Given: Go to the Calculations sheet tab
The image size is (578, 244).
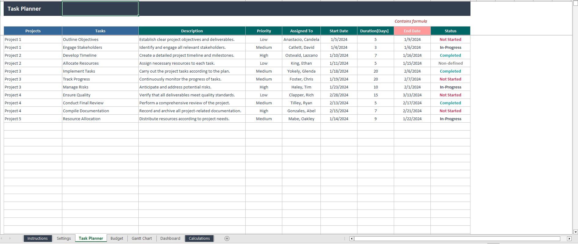Looking at the screenshot, I should pos(199,239).
